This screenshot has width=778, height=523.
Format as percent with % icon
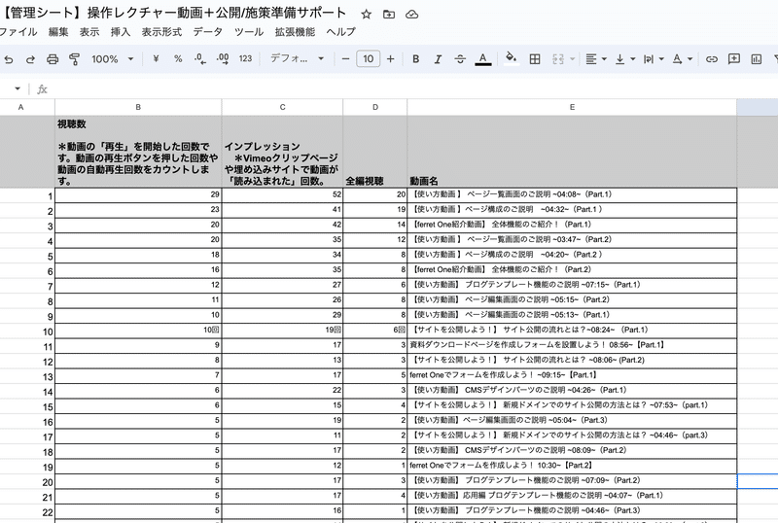pyautogui.click(x=178, y=58)
